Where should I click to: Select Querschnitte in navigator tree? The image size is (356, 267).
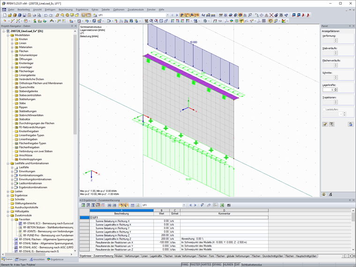click(x=27, y=87)
